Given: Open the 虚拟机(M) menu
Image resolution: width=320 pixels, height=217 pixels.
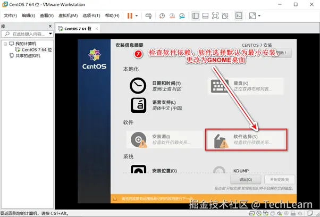Looking at the screenshot, I should [68, 16].
